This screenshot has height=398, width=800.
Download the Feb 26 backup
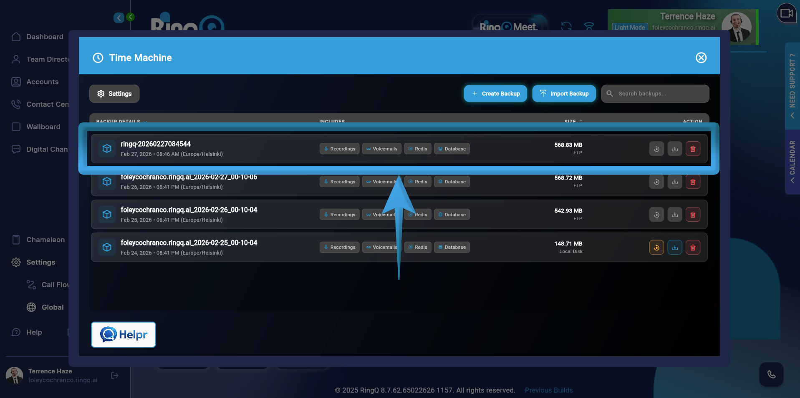click(674, 182)
